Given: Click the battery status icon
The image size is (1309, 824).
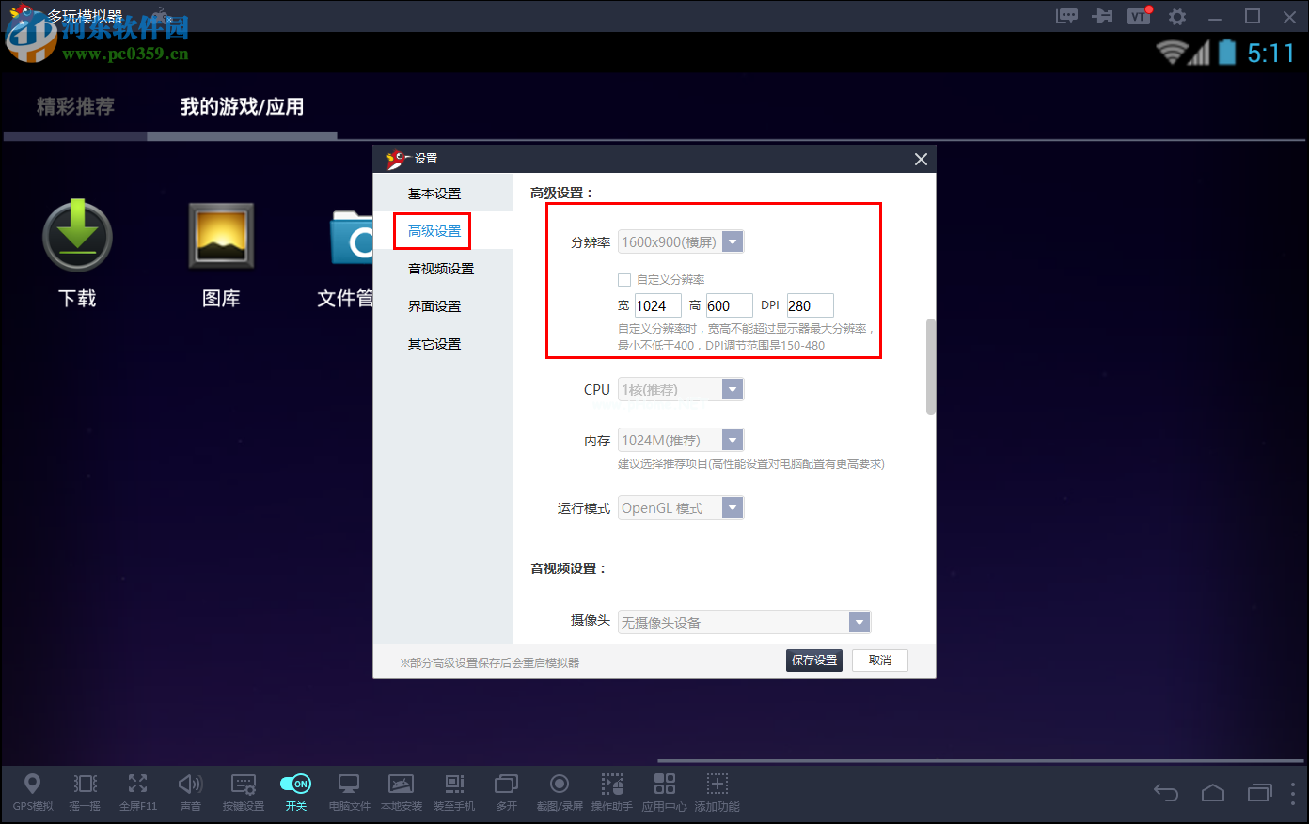Looking at the screenshot, I should point(1227,52).
